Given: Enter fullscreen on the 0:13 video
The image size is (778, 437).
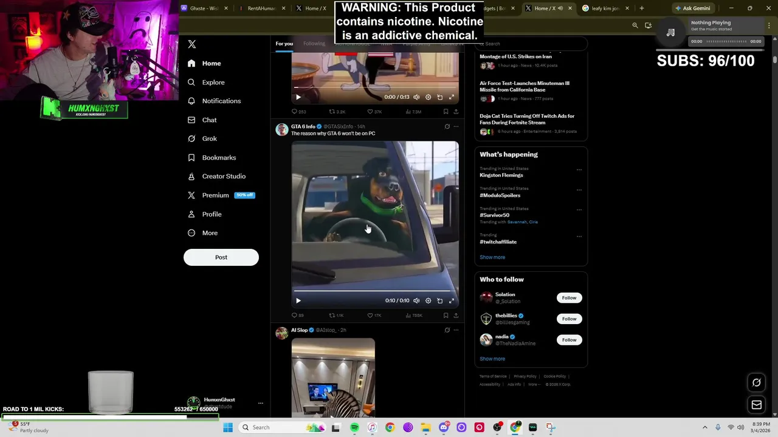Looking at the screenshot, I should point(452,97).
